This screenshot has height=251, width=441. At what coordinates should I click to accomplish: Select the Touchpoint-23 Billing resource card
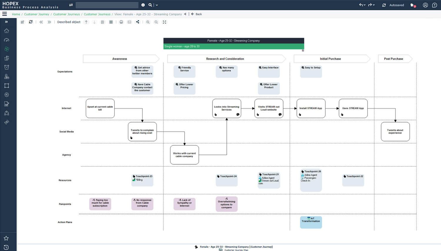(x=142, y=180)
